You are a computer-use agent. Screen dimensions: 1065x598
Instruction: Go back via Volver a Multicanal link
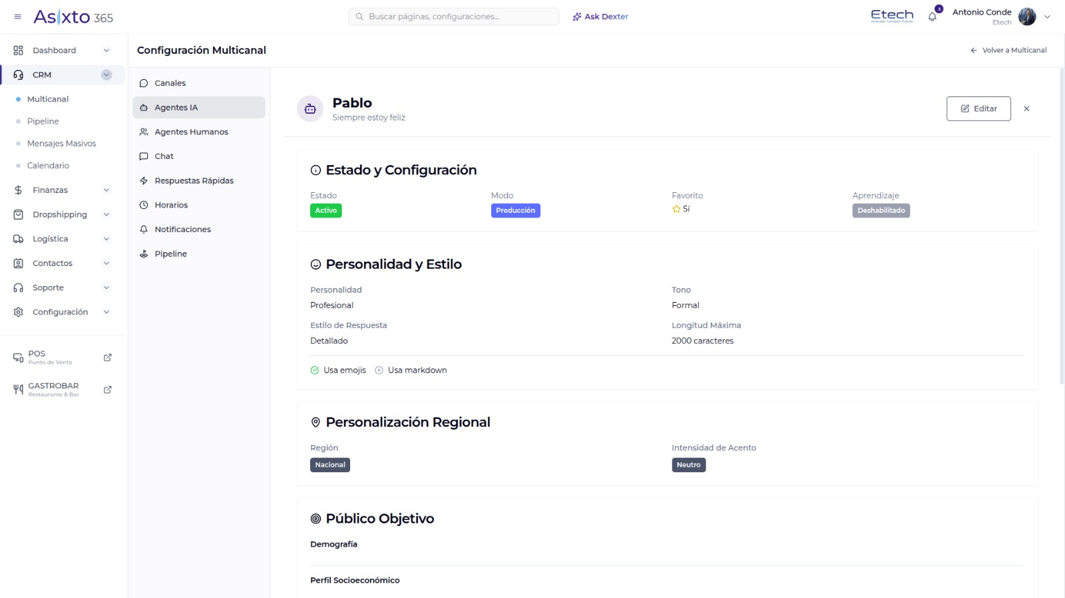[1008, 51]
